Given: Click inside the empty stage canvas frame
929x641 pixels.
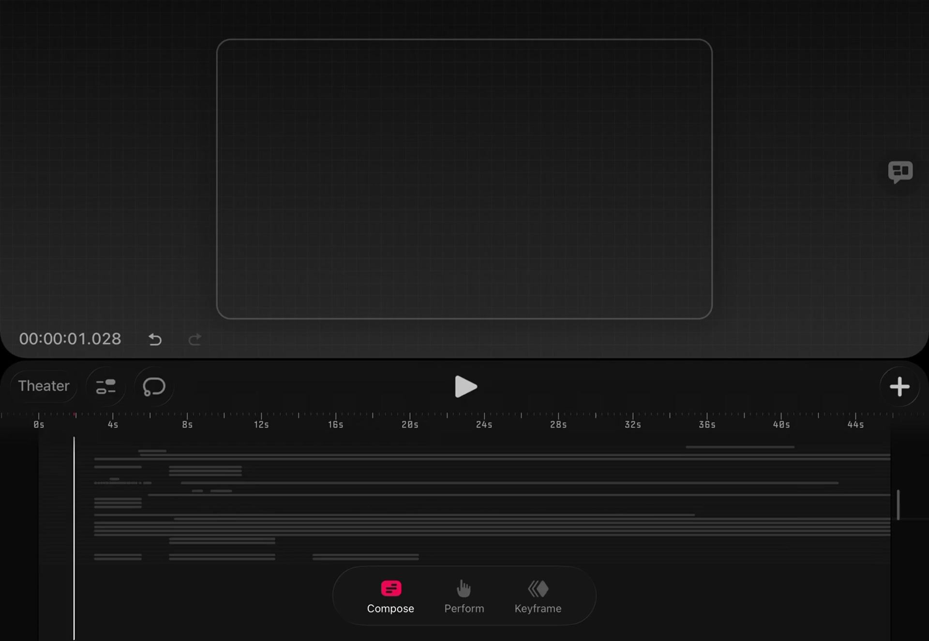Looking at the screenshot, I should coord(464,179).
